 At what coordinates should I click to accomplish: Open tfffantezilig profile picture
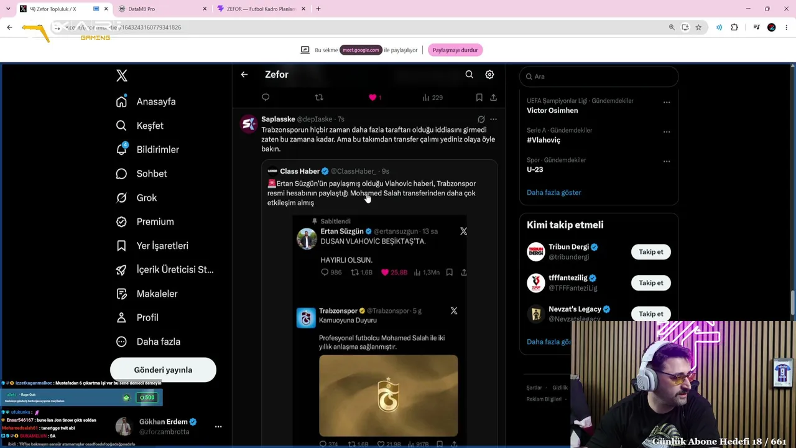pos(536,283)
